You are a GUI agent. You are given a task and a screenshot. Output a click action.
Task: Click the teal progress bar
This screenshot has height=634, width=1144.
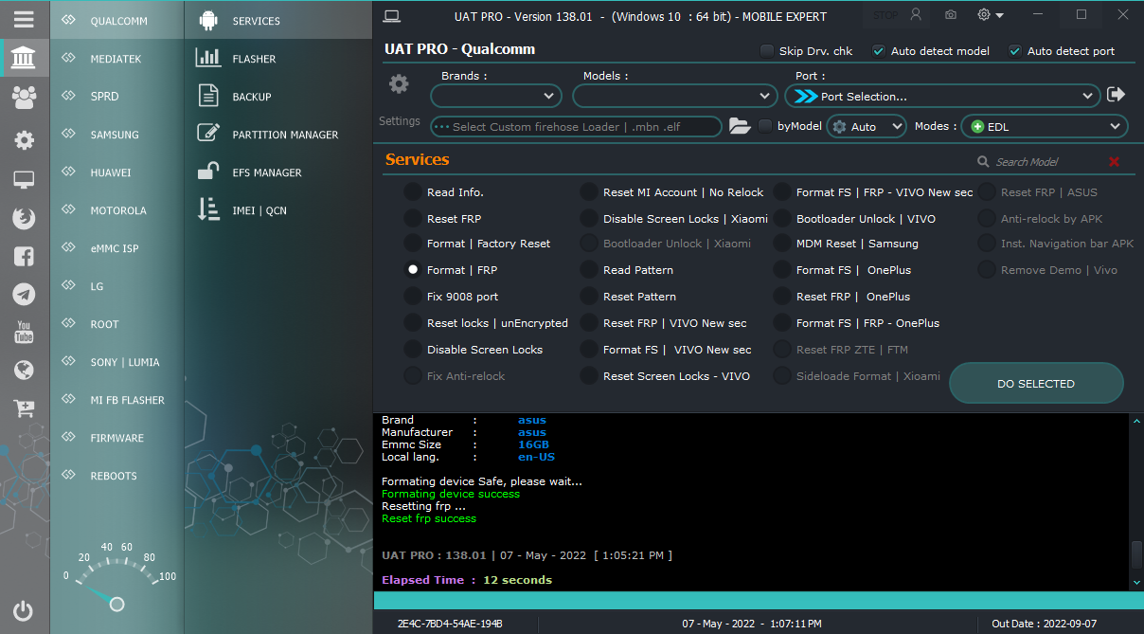[759, 601]
